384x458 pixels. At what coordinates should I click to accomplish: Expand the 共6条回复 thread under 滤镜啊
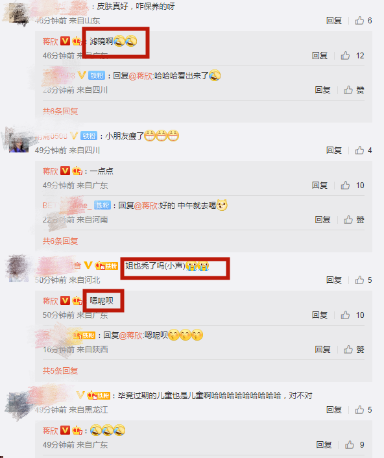click(60, 111)
